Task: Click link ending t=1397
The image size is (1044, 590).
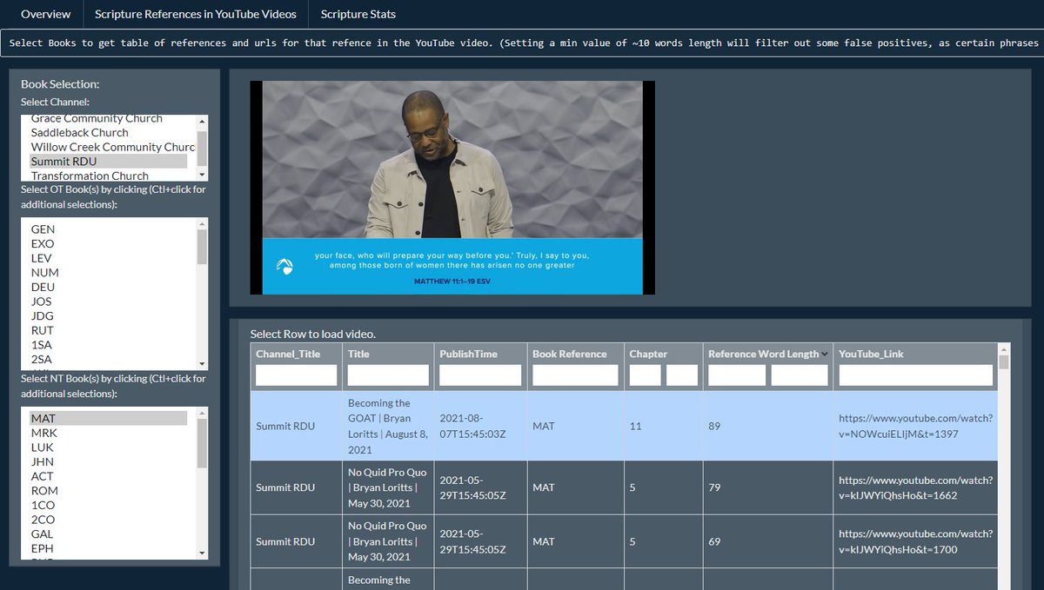Action: coord(915,426)
